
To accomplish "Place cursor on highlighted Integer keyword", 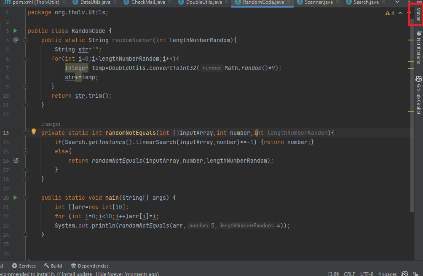I will tap(76, 68).
